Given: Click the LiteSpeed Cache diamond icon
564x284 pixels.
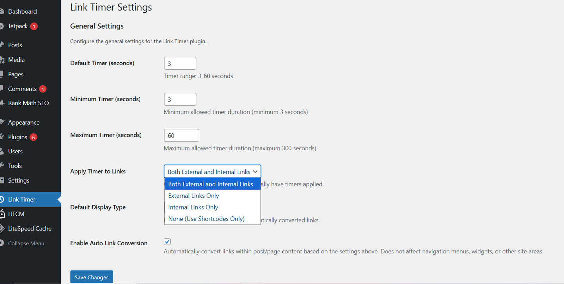Looking at the screenshot, I should tap(2, 228).
